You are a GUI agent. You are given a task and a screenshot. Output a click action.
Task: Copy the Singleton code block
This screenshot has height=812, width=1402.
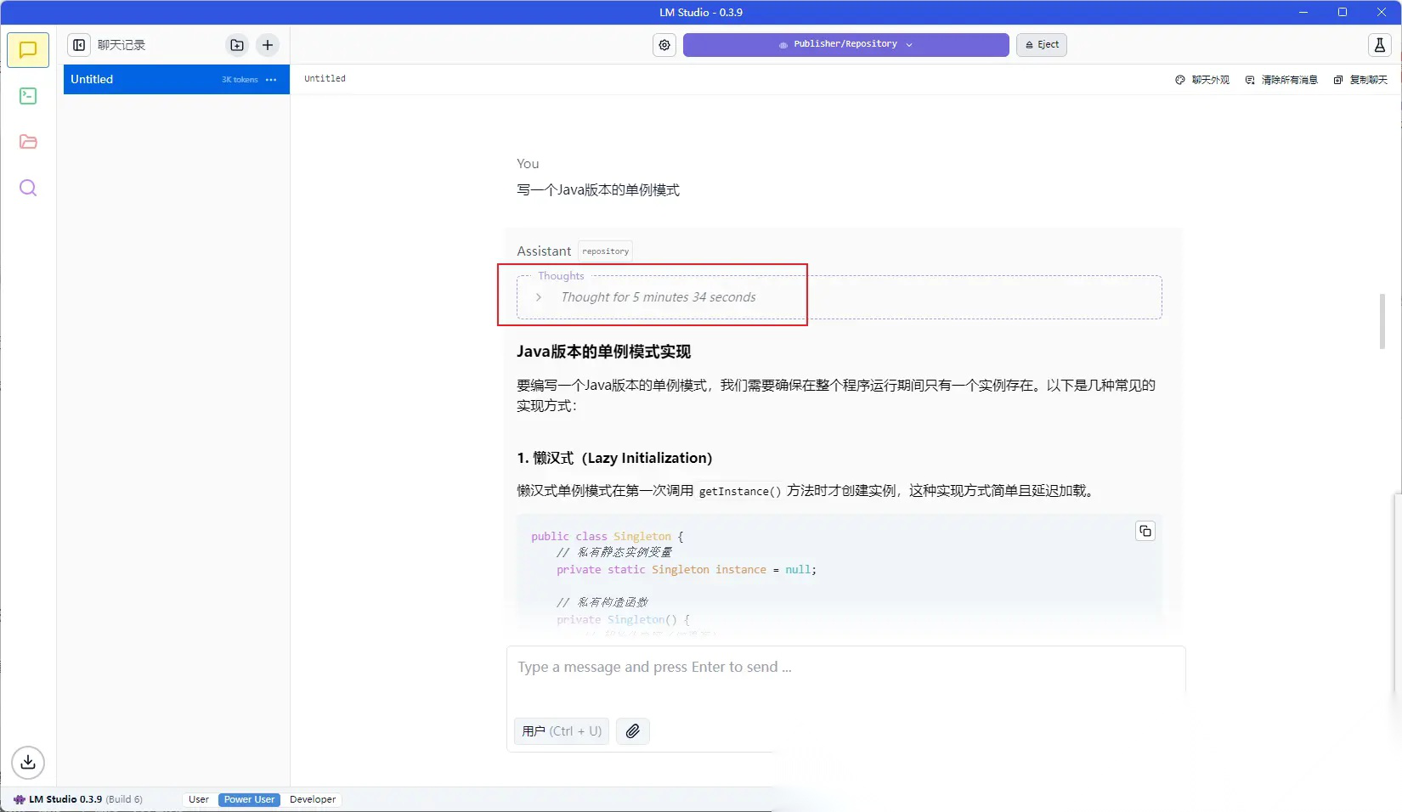[1145, 531]
